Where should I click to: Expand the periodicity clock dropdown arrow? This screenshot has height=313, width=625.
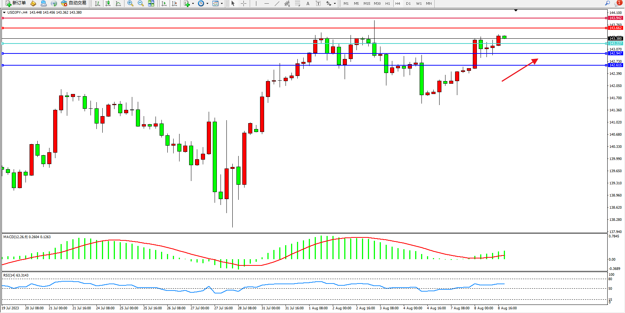tap(207, 3)
